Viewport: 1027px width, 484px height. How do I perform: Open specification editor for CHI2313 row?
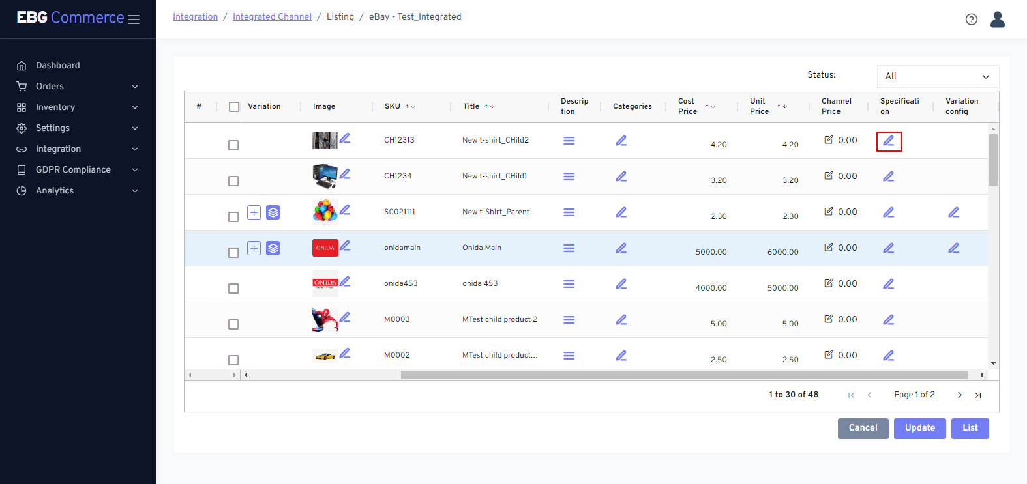pos(889,141)
